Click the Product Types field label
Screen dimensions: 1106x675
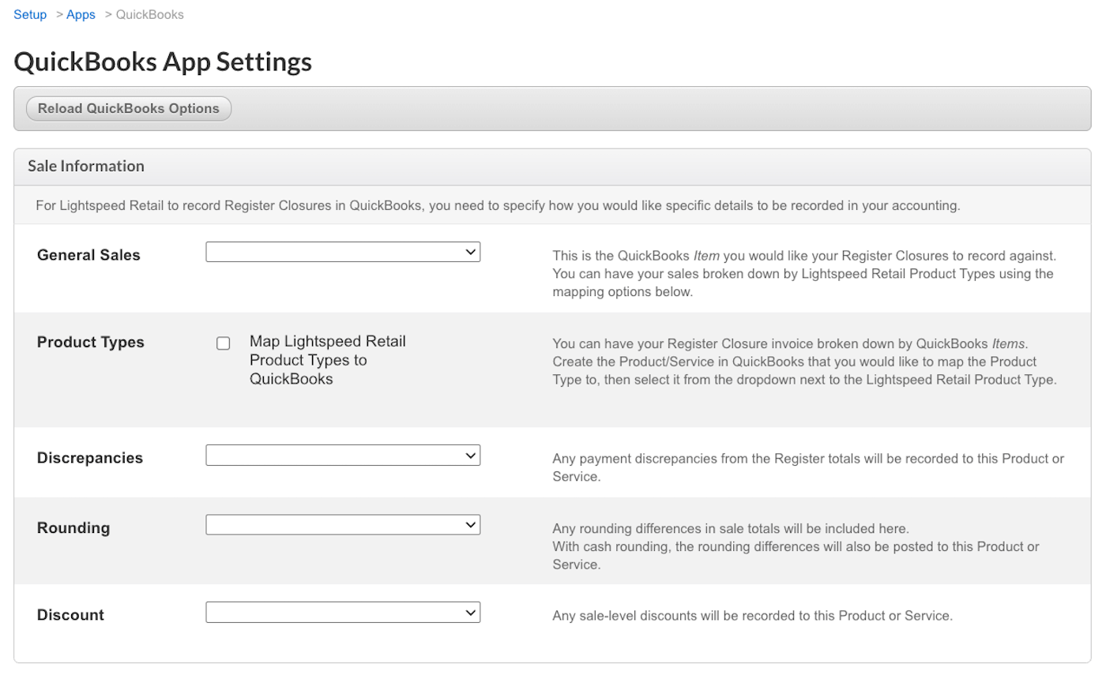tap(91, 342)
